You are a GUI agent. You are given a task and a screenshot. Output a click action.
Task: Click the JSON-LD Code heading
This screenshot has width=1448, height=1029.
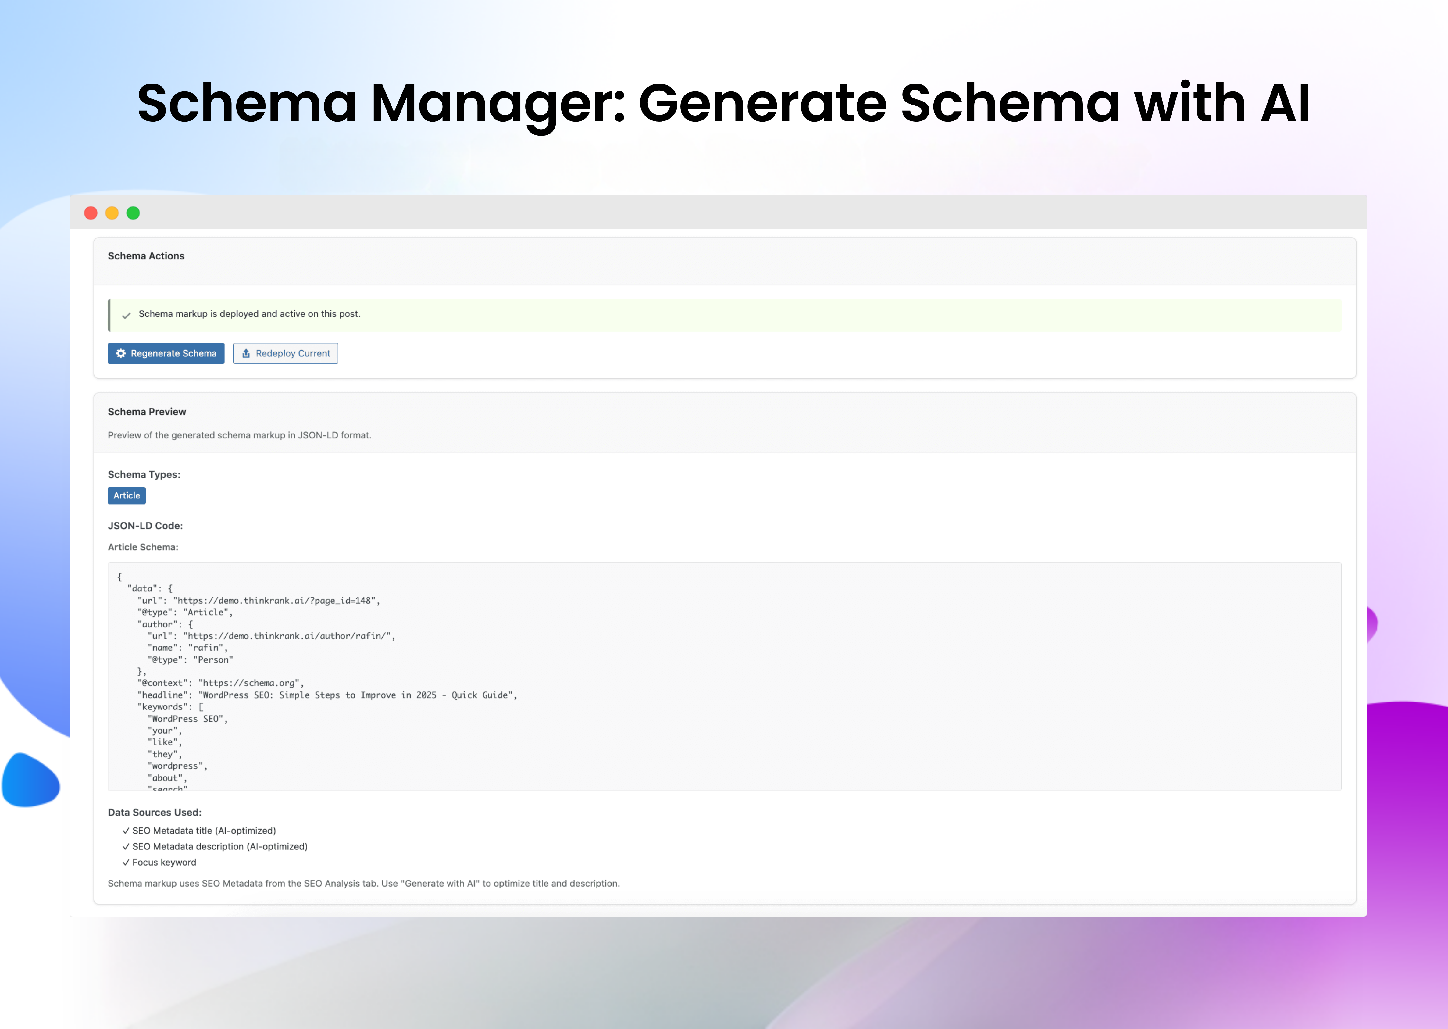pyautogui.click(x=145, y=525)
